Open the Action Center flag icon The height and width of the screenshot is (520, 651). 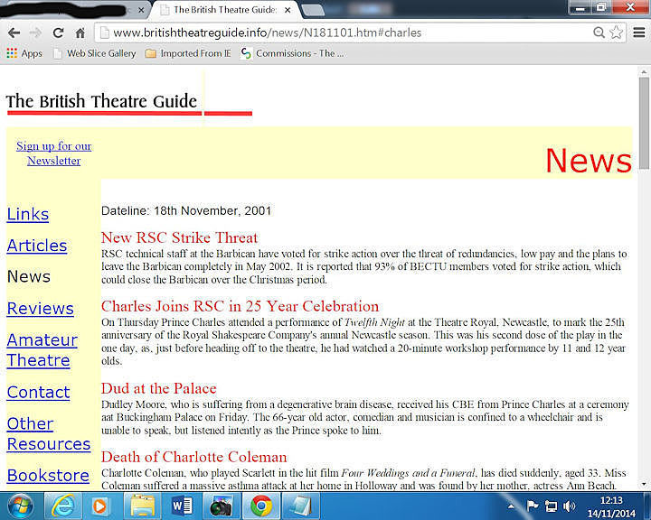pos(532,506)
